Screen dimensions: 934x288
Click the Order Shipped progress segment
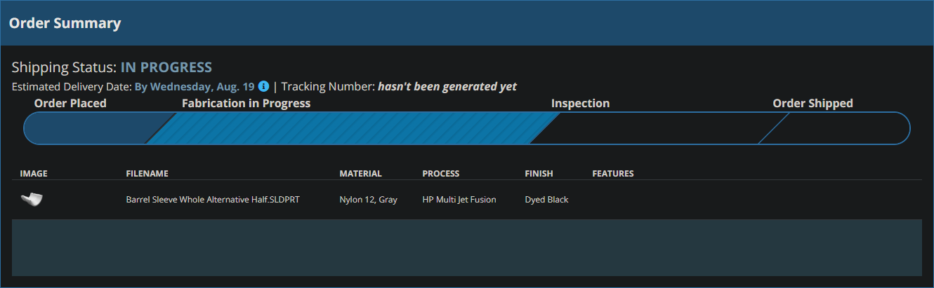pyautogui.click(x=834, y=128)
